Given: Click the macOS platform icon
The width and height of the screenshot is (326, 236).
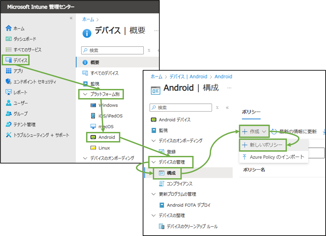Looking at the screenshot, I should (x=93, y=126).
